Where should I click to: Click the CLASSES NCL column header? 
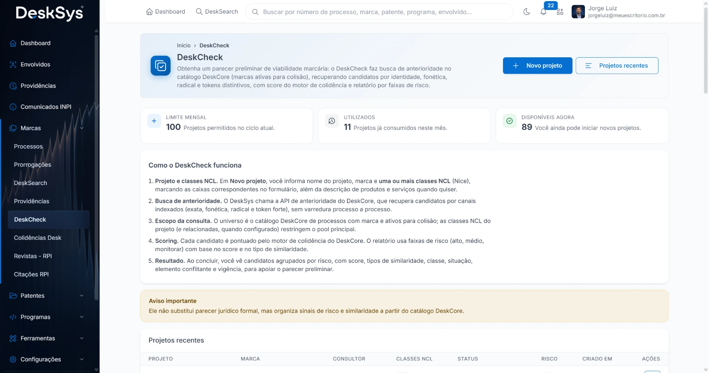pos(414,359)
